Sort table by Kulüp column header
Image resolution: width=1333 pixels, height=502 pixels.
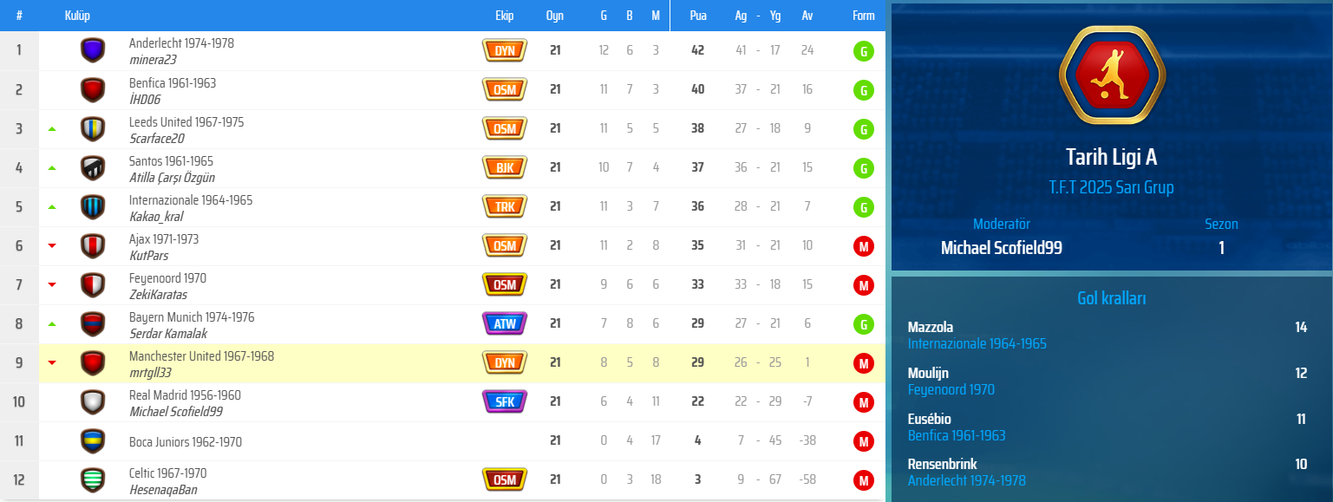[x=77, y=16]
